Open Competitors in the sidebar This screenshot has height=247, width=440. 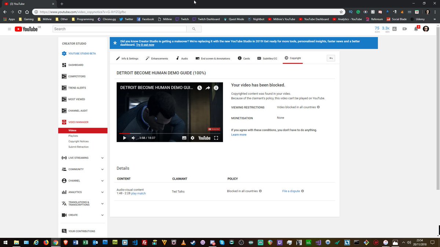[x=73, y=76]
